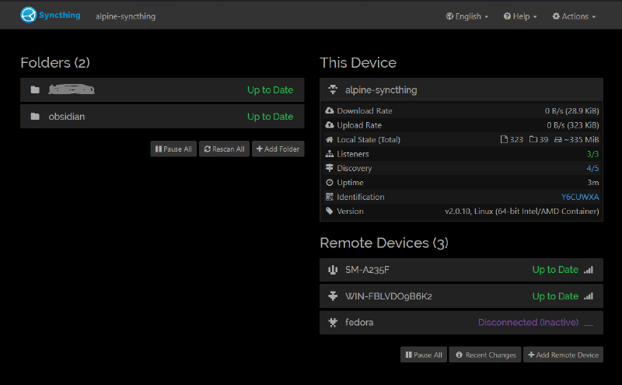Click the Listeners network icon
Viewport: 622px width, 385px height.
(330, 153)
